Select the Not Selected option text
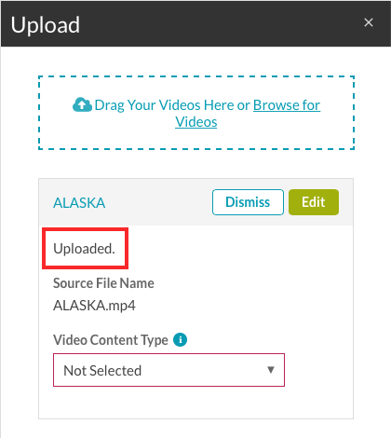Image resolution: width=391 pixels, height=438 pixels. pyautogui.click(x=102, y=370)
